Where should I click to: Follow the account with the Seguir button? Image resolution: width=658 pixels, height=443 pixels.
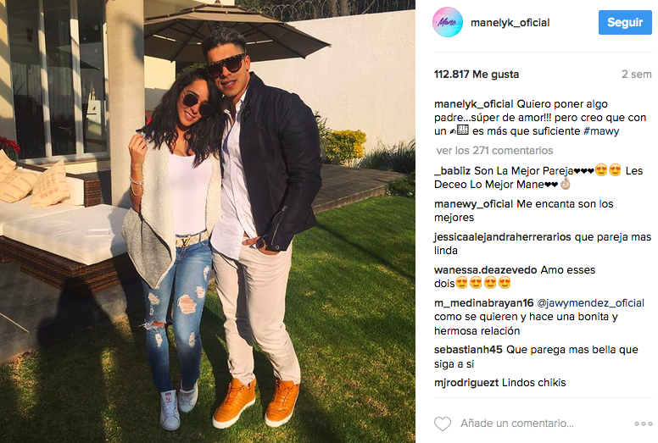click(625, 22)
